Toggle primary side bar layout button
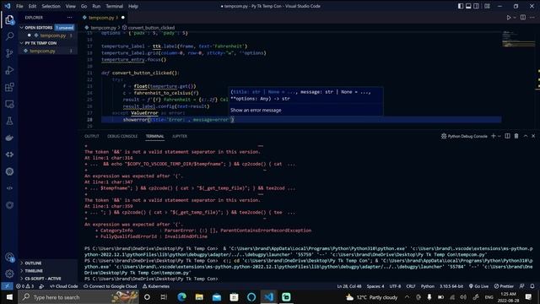The image size is (540, 304). pyautogui.click(x=461, y=6)
